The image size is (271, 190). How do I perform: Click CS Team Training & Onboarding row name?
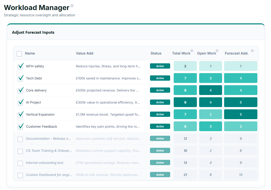49,151
